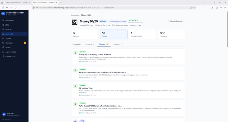Image resolution: width=228 pixels, height=122 pixels.
Task: Click the Prospect lightning icon
Action: [3, 29]
